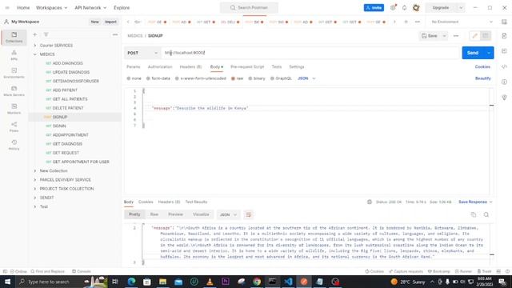The height and width of the screenshot is (288, 512).
Task: Click the request URL input field
Action: tap(310, 53)
